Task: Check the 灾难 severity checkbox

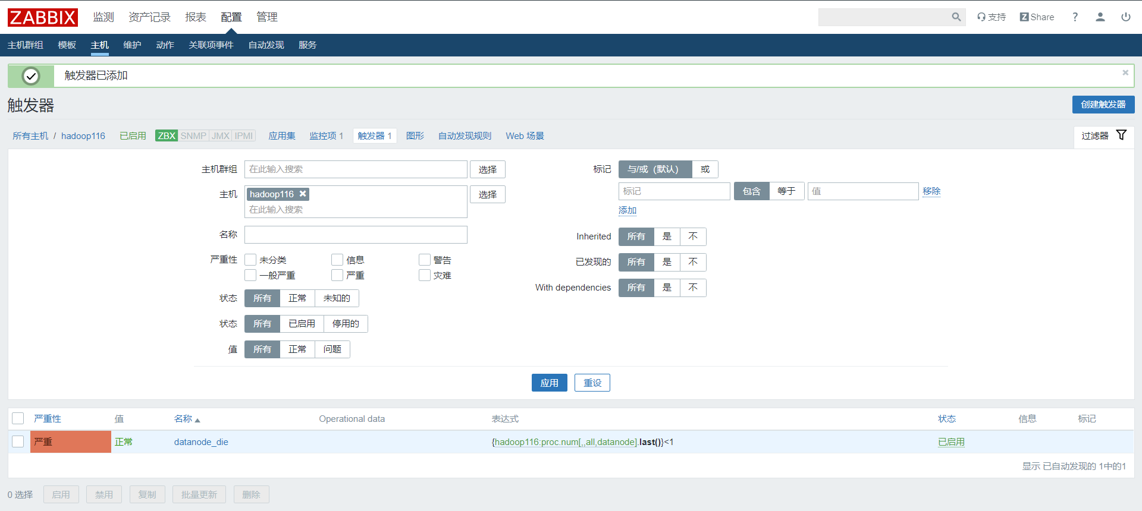Action: coord(425,275)
